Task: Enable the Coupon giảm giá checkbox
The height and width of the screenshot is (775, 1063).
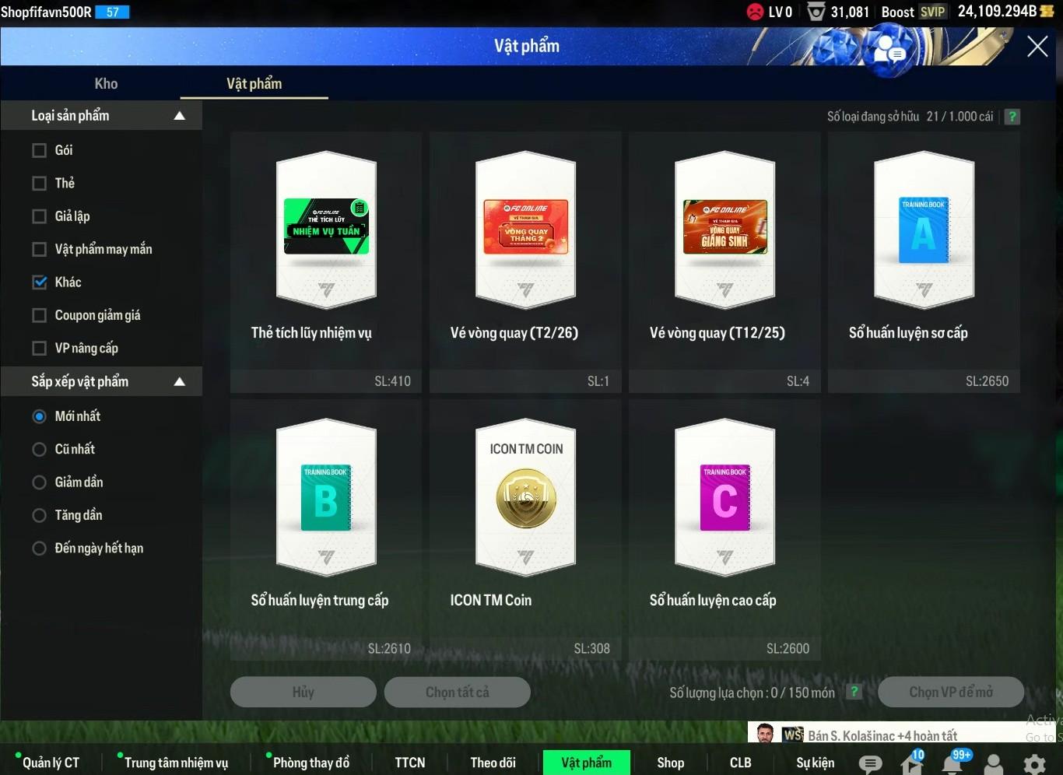Action: 40,315
